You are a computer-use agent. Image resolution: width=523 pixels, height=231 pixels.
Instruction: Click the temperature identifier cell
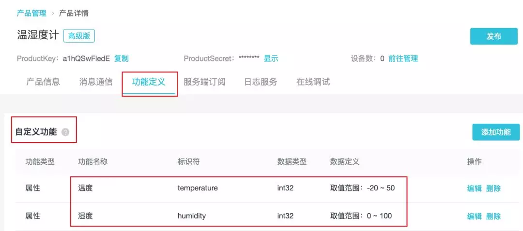pyautogui.click(x=198, y=188)
